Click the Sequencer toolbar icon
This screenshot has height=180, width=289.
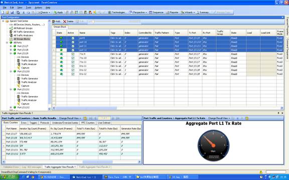point(157,12)
